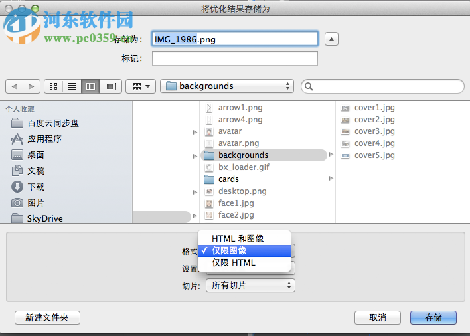Select arrow1.png file
Image resolution: width=470 pixels, height=336 pixels.
pos(240,108)
